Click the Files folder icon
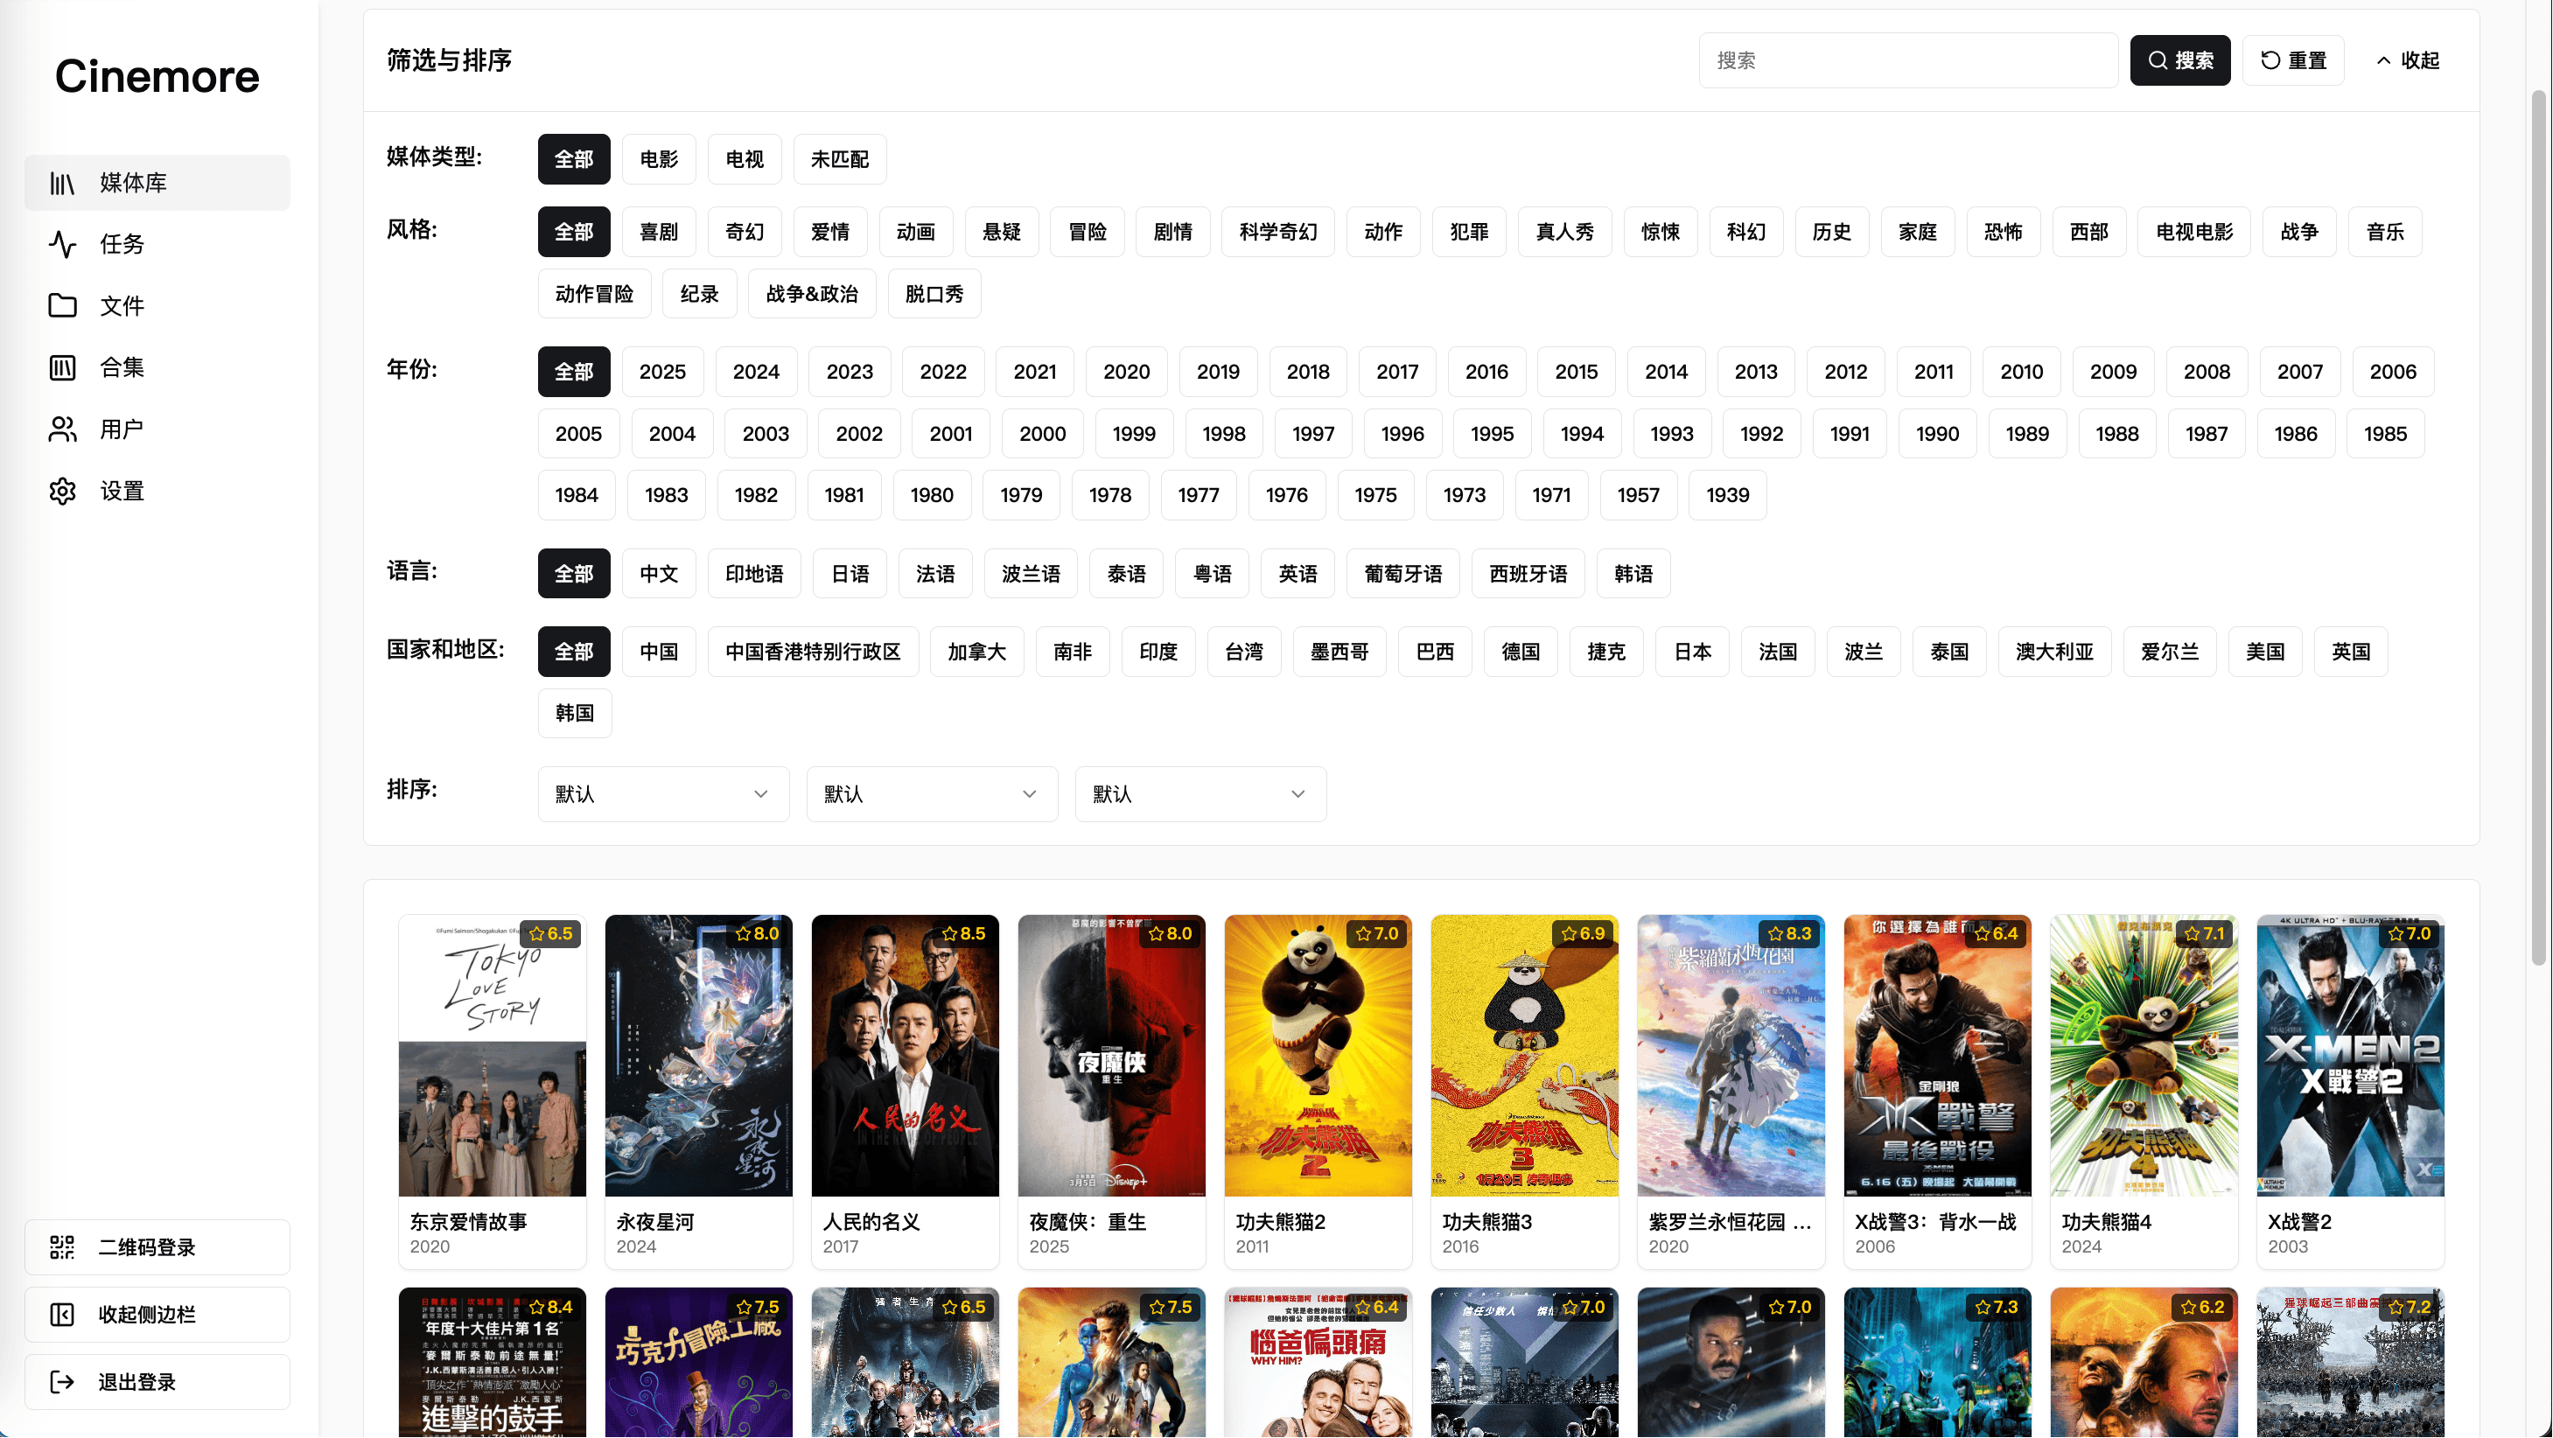Viewport: 2553px width, 1438px height. pos(62,306)
